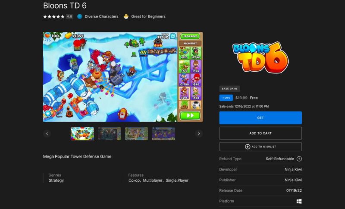Open the Multiplayer feature link

tap(153, 180)
